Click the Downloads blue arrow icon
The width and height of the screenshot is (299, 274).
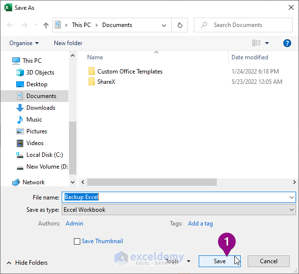pyautogui.click(x=20, y=108)
